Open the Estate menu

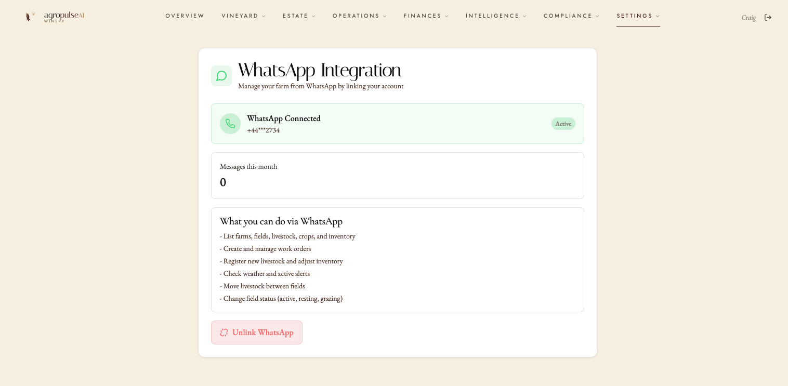click(299, 16)
